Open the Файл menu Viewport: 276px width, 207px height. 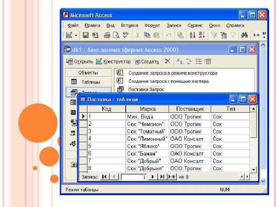73,26
